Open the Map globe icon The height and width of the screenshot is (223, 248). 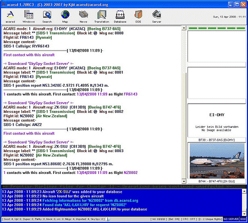(65, 16)
